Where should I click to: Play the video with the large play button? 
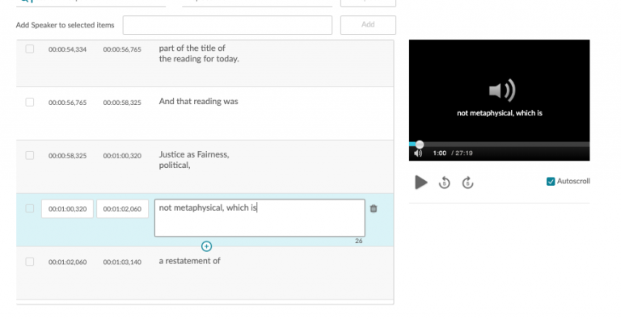point(421,183)
